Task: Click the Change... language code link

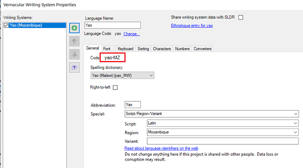Action: [131, 34]
